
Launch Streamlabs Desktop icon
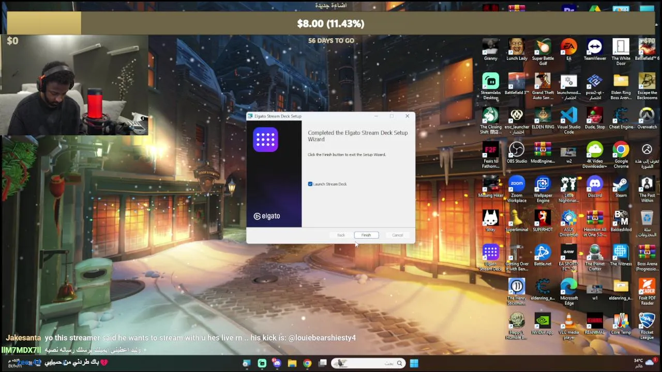[490, 86]
